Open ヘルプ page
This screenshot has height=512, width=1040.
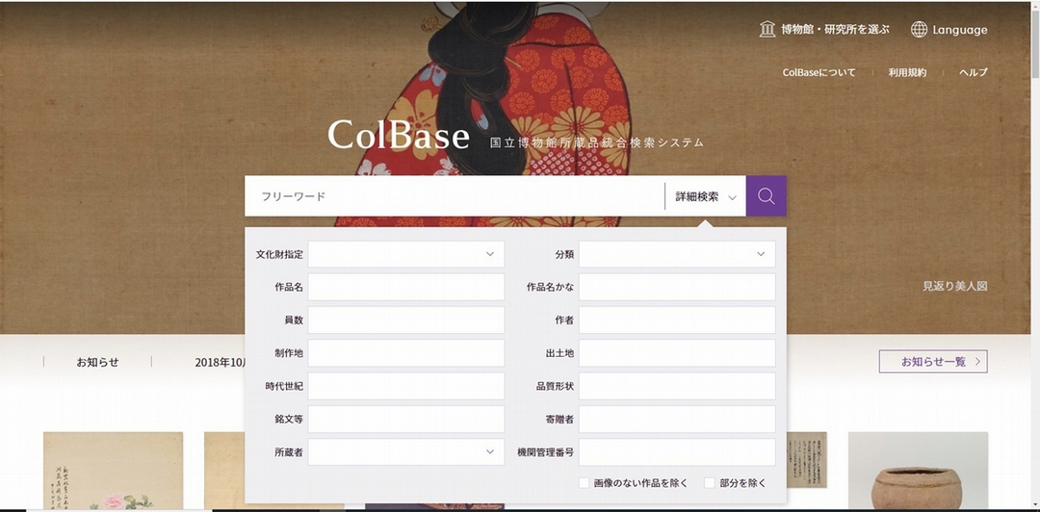click(973, 72)
